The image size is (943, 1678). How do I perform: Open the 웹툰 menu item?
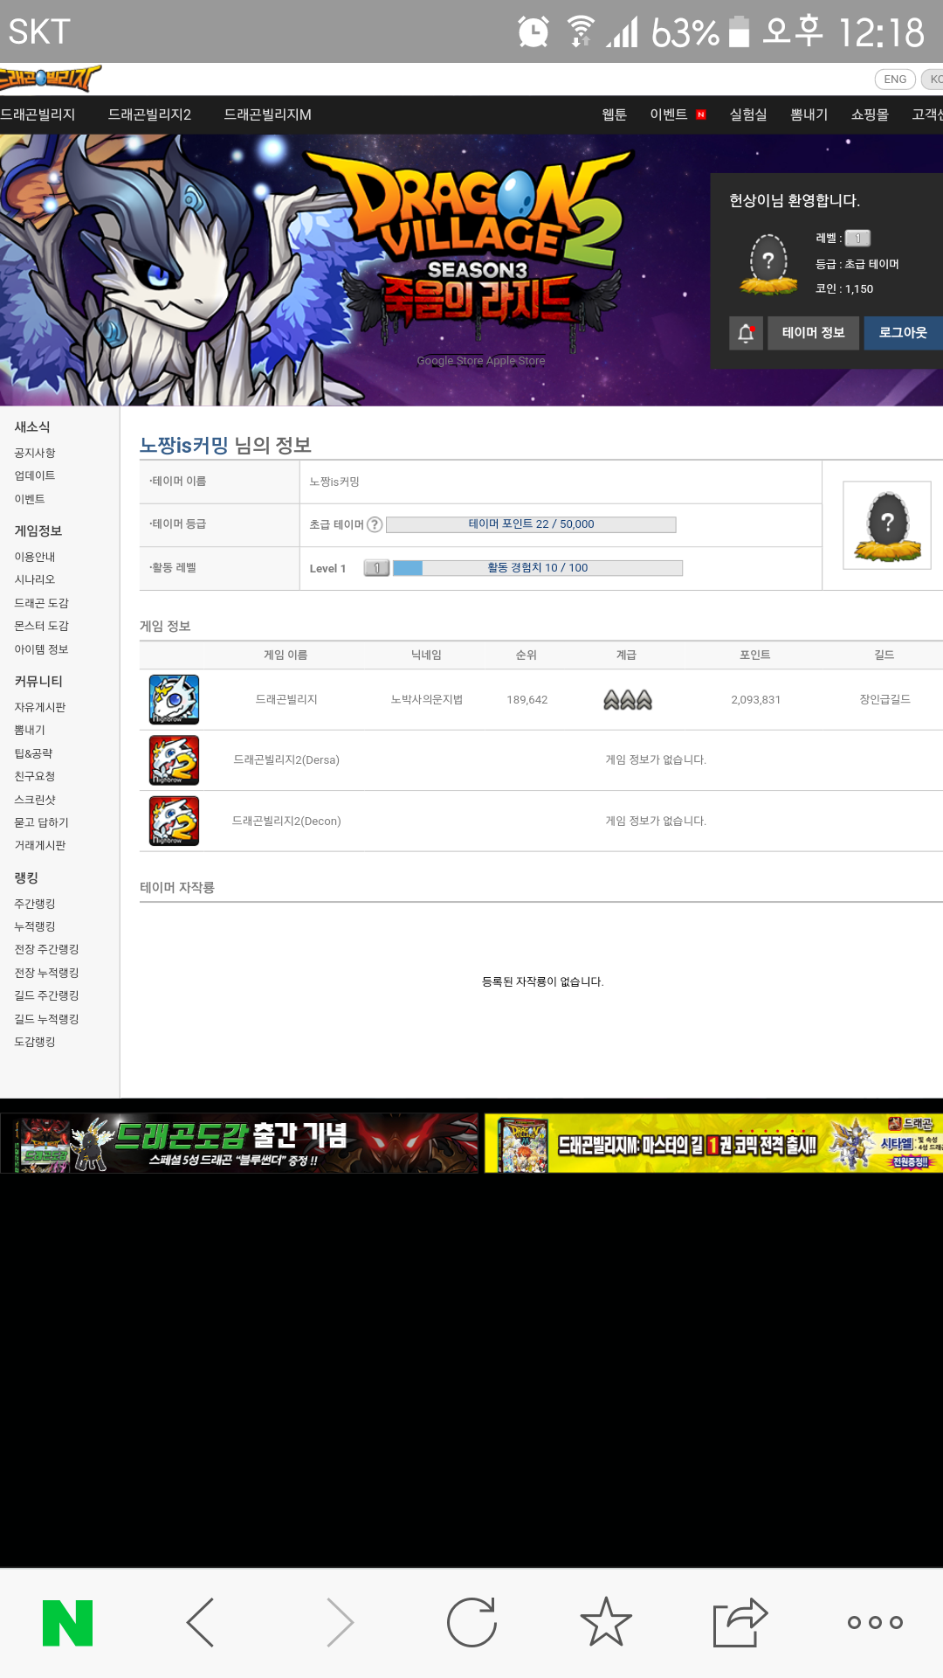coord(614,114)
